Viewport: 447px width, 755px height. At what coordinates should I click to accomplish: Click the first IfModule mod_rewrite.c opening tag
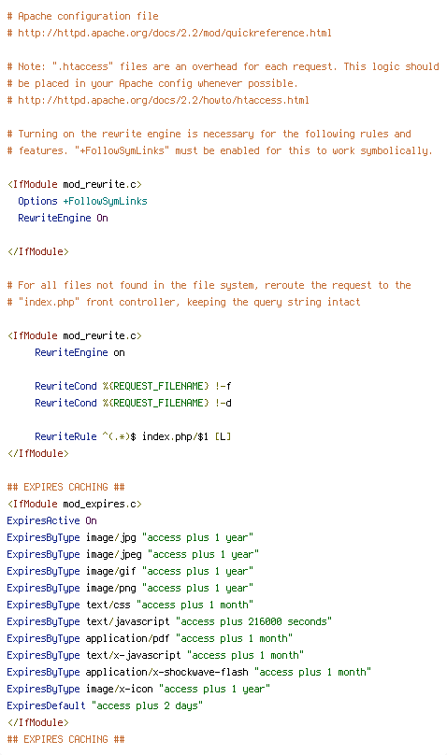(75, 184)
